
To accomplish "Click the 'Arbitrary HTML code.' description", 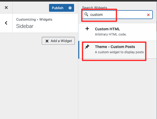I will click(111, 34).
